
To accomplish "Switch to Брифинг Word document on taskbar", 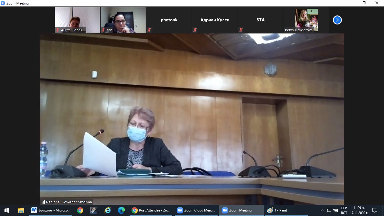I will pos(51,210).
